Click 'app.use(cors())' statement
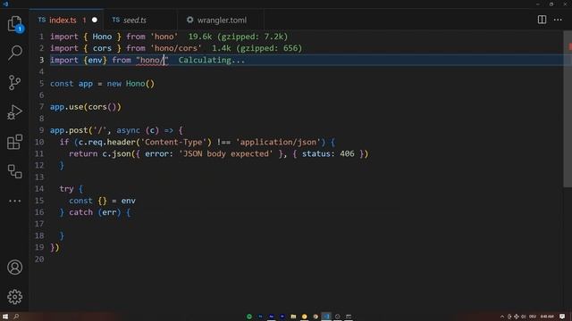Screen dimensions: 572x321 pos(86,107)
